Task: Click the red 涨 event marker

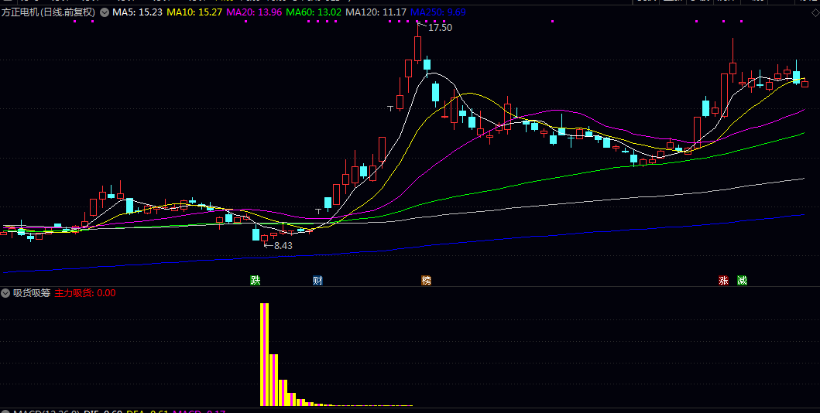Action: tap(724, 280)
